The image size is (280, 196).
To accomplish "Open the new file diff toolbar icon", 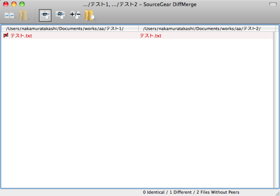I will click(x=10, y=15).
